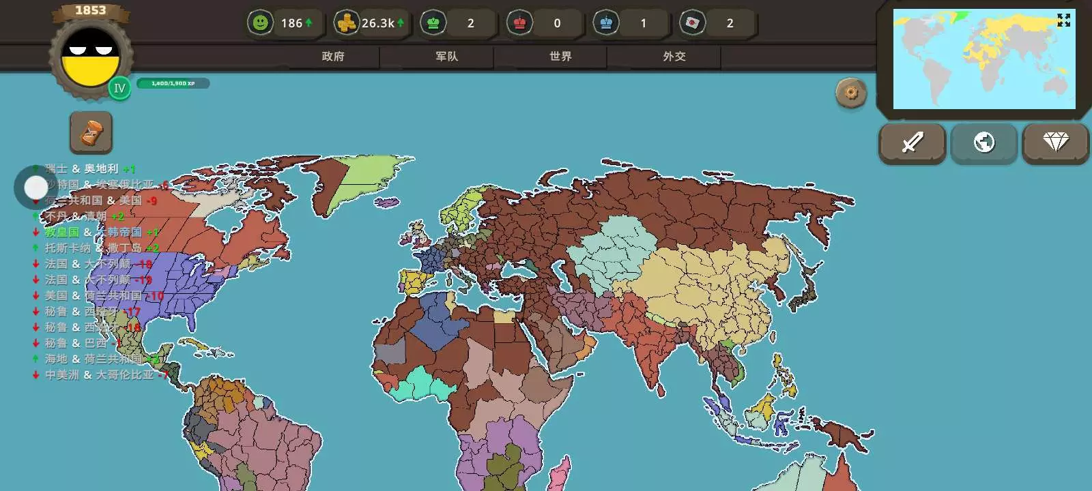The width and height of the screenshot is (1092, 491).
Task: Tap the green level IV badge
Action: pos(119,88)
